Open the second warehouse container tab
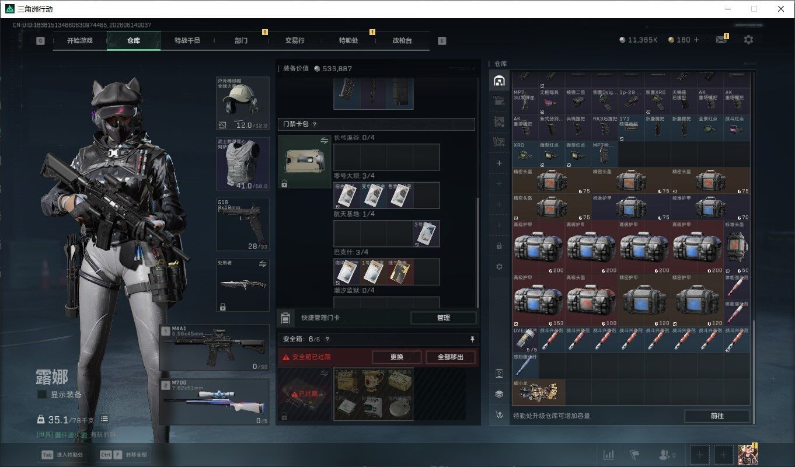The image size is (795, 467). tap(499, 101)
